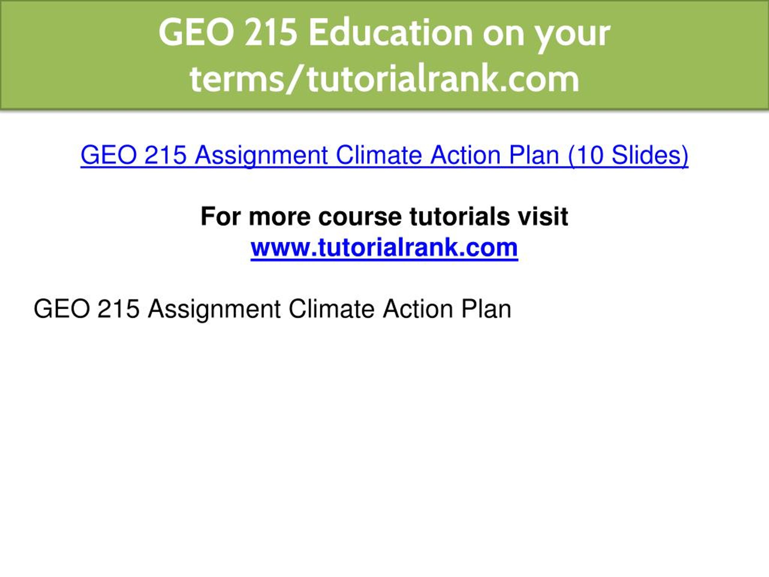Visit the www.tutorialrank.com hyperlink
769x577 pixels.
tap(384, 247)
